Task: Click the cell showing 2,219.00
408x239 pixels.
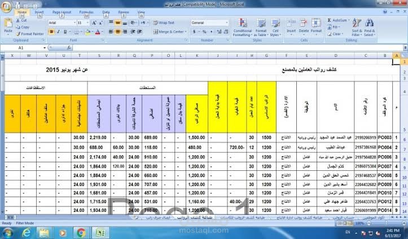Action: point(99,138)
